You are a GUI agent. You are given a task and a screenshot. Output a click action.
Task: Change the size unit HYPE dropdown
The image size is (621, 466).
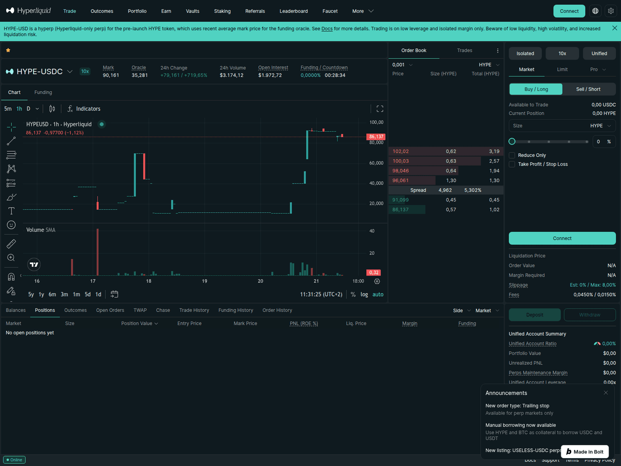601,126
